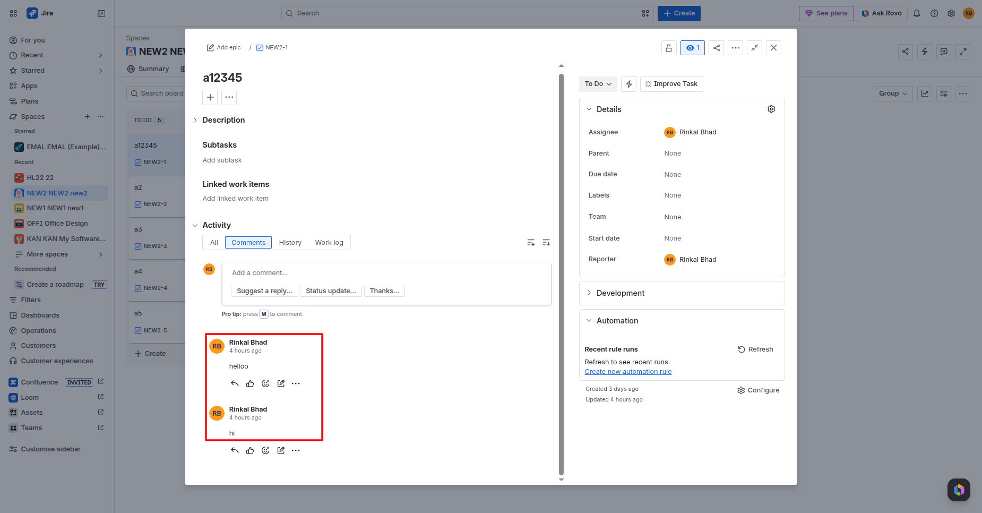Open the issue actions three-dot menu
This screenshot has width=982, height=513.
coord(736,48)
